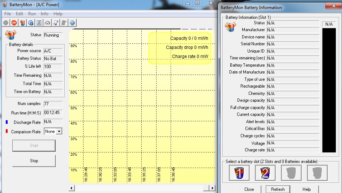Click the 50% axis label on graph
This screenshot has height=193, width=342.
(x=74, y=108)
